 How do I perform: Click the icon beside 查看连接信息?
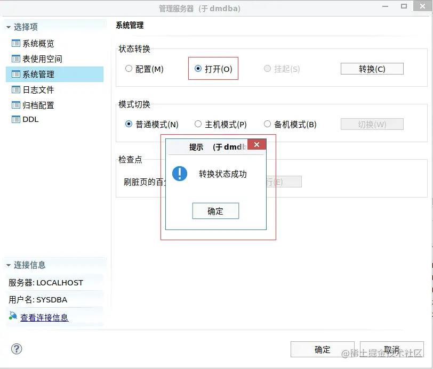13,315
